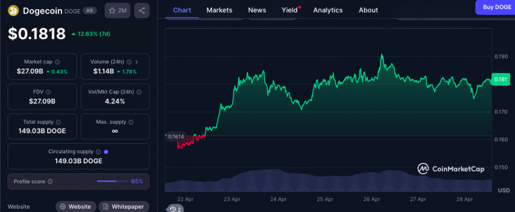The image size is (515, 212).
Task: Click the chart price peak near 26 Apr
Action: pos(382,54)
